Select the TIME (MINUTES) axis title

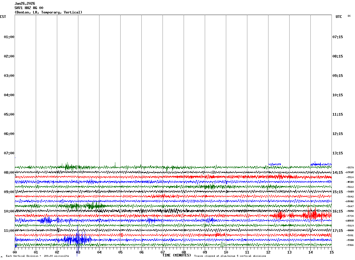177,255
